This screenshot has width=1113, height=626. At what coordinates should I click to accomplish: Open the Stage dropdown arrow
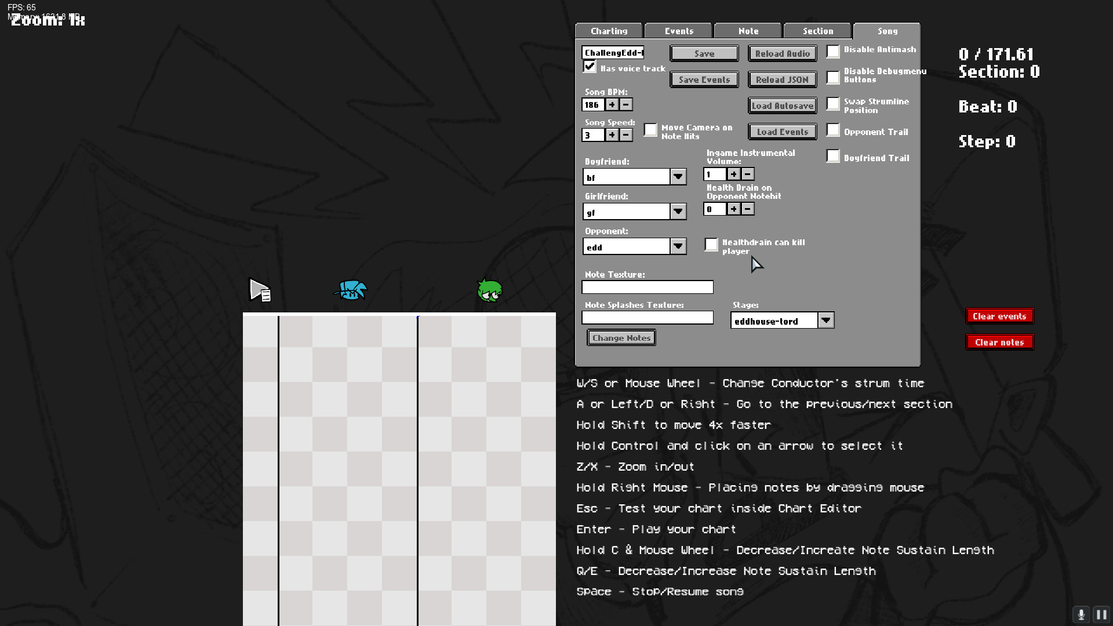[826, 320]
